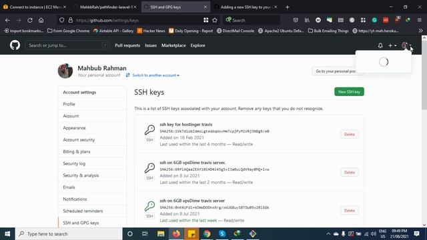
Task: Click the GitHub Octocat logo
Action: (15, 45)
